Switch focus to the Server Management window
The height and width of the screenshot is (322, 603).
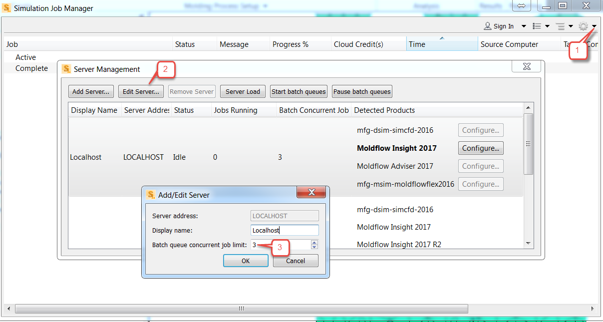(300, 69)
